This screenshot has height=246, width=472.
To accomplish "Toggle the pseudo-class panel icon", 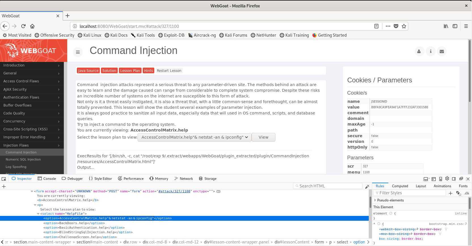I will (458, 193).
